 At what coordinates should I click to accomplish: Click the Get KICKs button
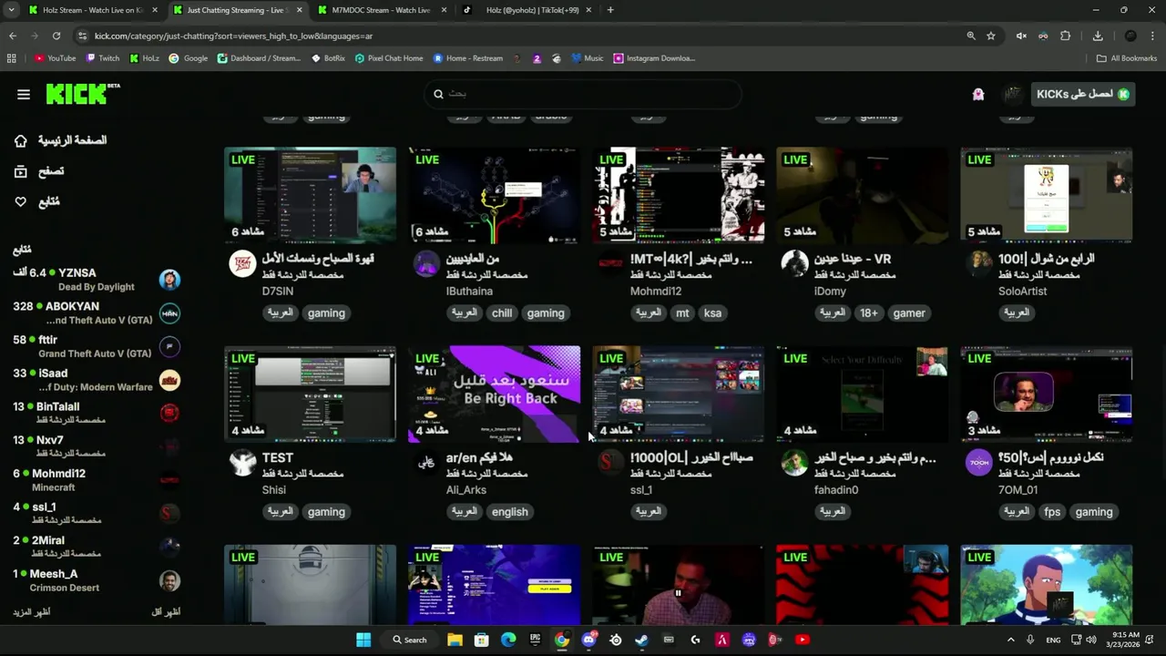(x=1083, y=94)
